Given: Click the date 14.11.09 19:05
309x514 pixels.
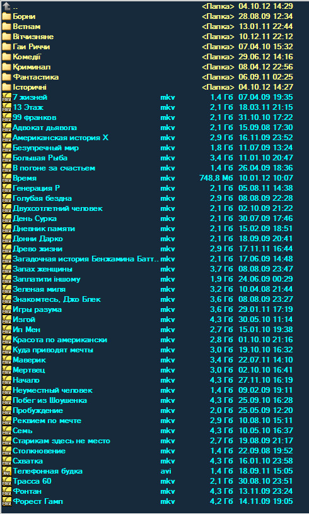Looking at the screenshot, I should (265, 502).
